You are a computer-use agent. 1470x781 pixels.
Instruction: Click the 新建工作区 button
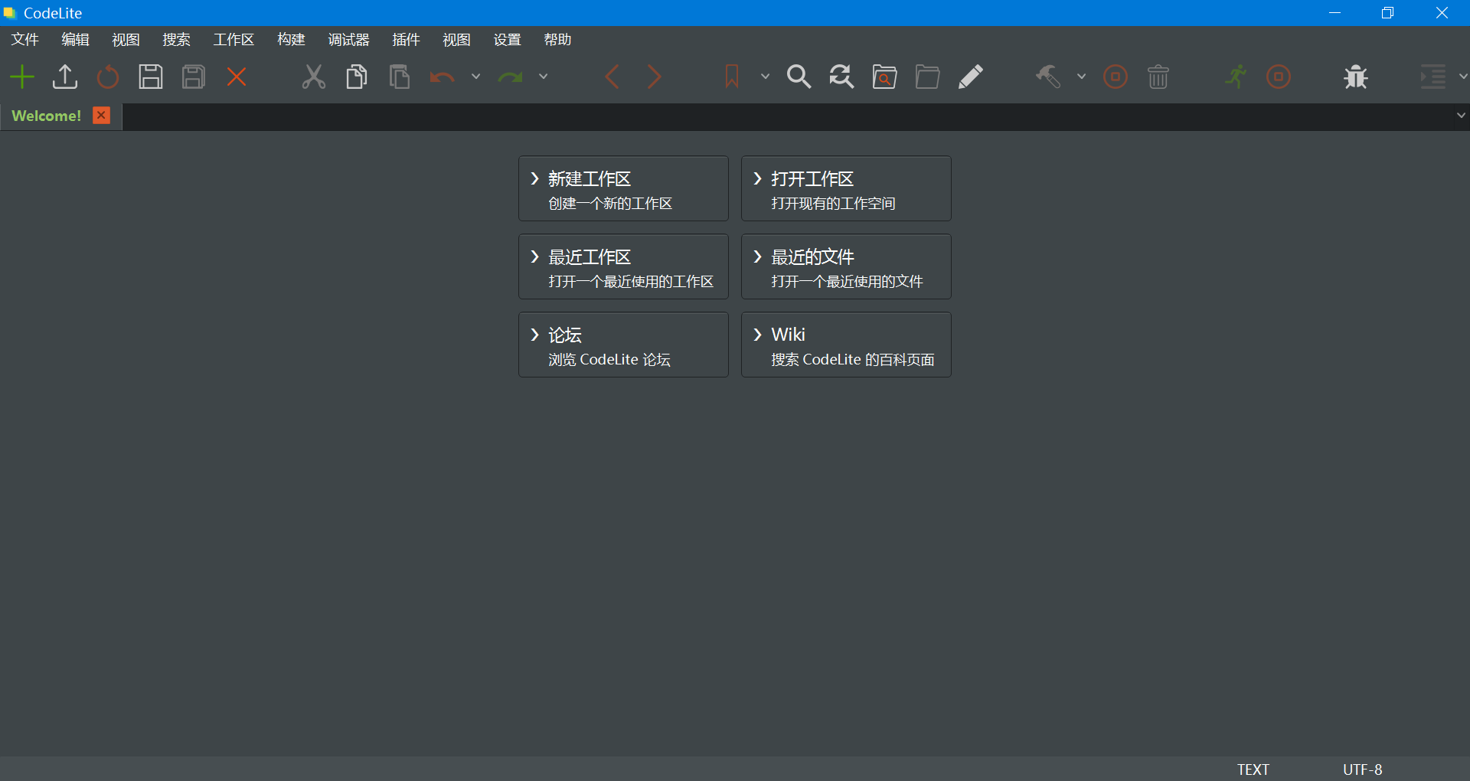(x=623, y=189)
